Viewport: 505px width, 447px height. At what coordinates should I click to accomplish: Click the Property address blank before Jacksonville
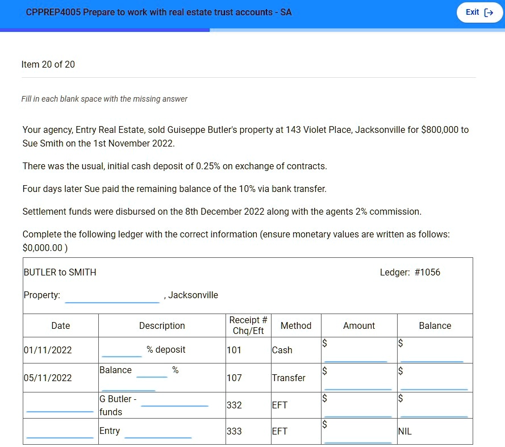coord(112,296)
